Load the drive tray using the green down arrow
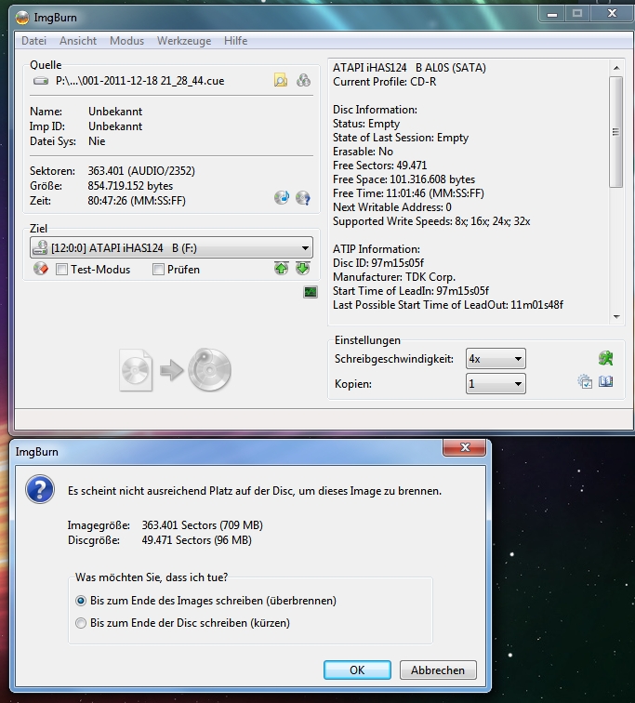This screenshot has width=635, height=703. click(303, 269)
